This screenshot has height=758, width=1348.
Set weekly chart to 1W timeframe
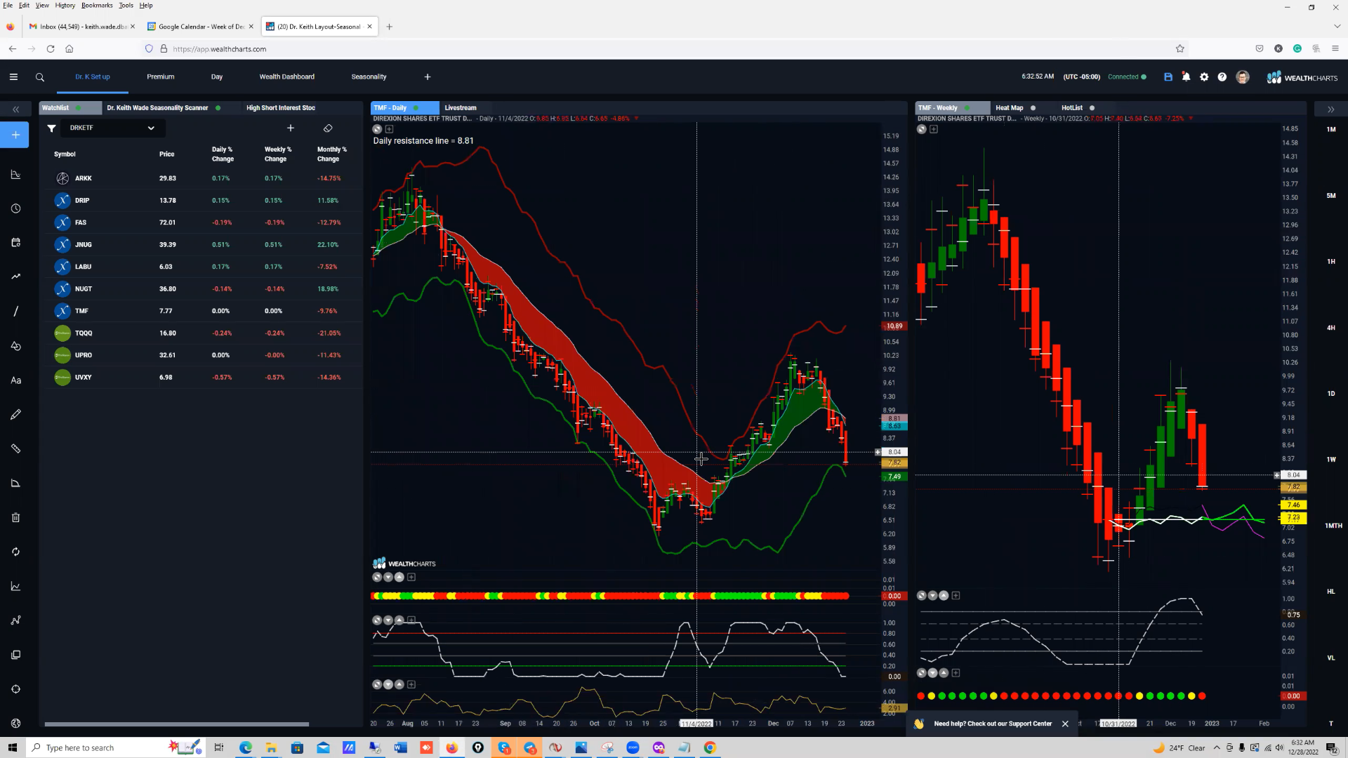click(1331, 460)
